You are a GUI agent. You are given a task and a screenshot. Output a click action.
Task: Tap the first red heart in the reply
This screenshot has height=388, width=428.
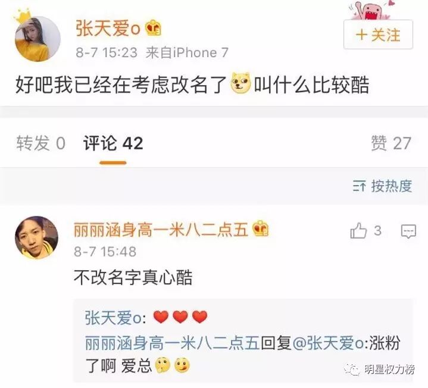(x=161, y=317)
